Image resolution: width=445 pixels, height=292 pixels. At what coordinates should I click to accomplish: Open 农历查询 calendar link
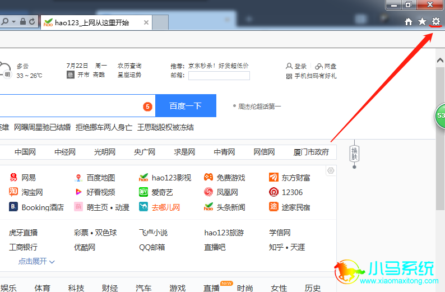129,66
